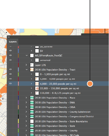Click the SV layer thumbnail

point(37,51)
